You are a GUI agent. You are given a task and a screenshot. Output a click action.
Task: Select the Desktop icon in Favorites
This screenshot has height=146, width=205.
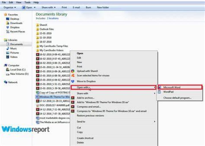[8, 19]
